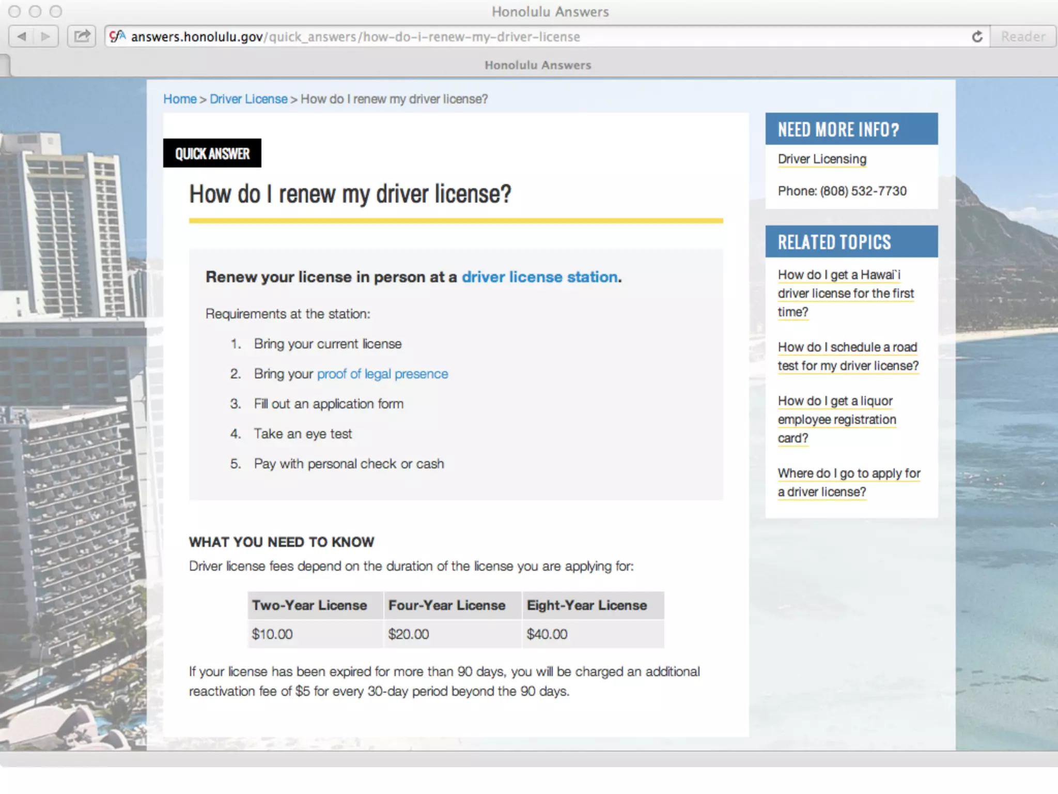This screenshot has width=1058, height=794.
Task: Click the Reader button in address bar
Action: 1022,37
